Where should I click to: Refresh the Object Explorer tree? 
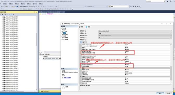pyautogui.click(x=11, y=15)
